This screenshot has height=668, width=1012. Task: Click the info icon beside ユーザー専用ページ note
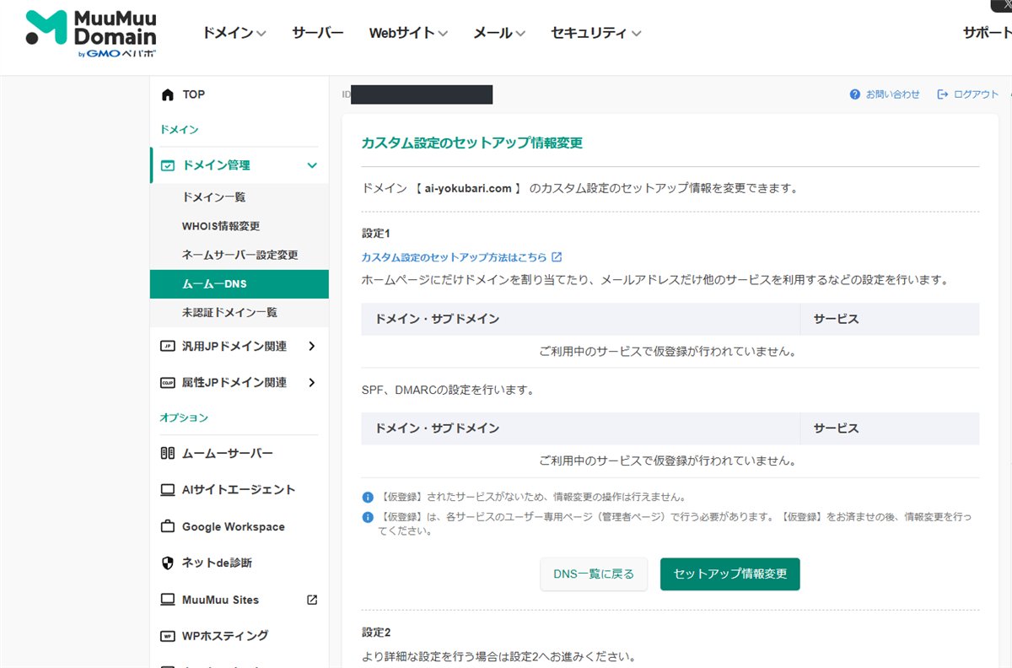[368, 517]
